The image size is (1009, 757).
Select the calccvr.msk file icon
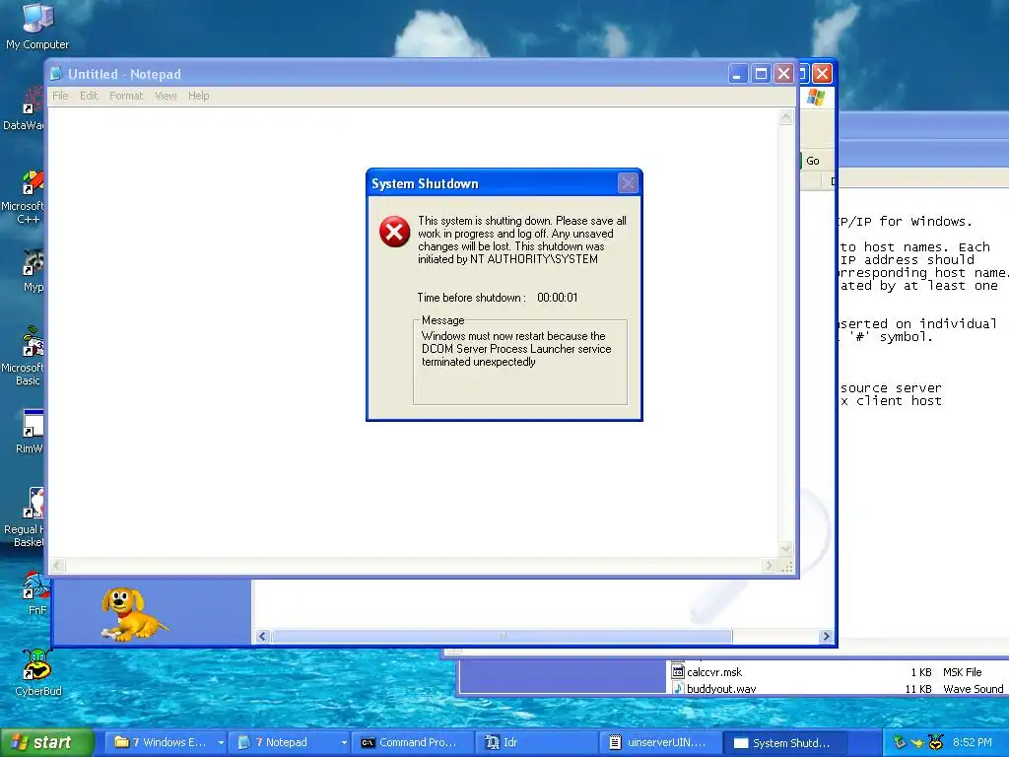click(x=677, y=671)
